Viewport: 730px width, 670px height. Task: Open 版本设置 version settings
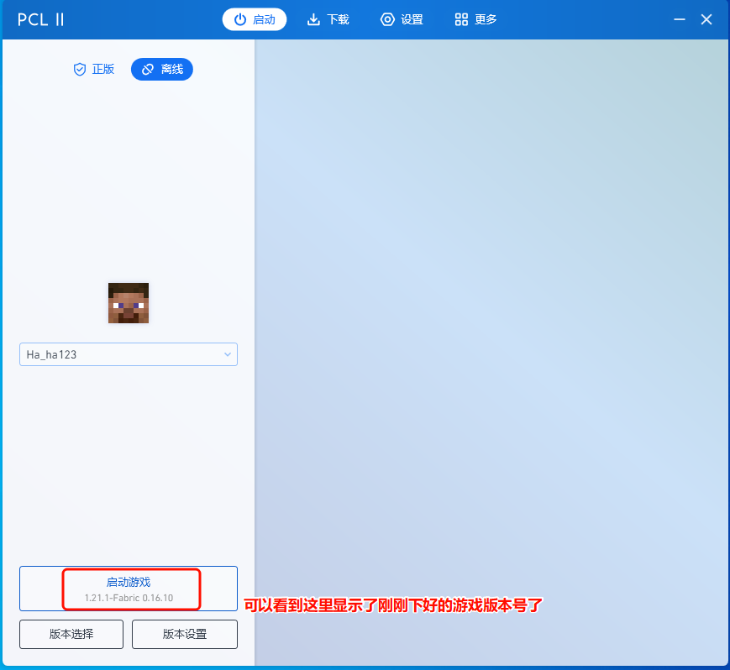(x=185, y=634)
